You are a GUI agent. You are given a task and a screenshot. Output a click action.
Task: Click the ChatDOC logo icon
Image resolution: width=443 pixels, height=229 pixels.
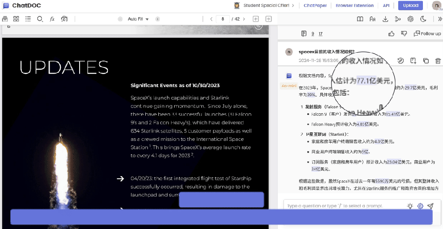pos(6,5)
